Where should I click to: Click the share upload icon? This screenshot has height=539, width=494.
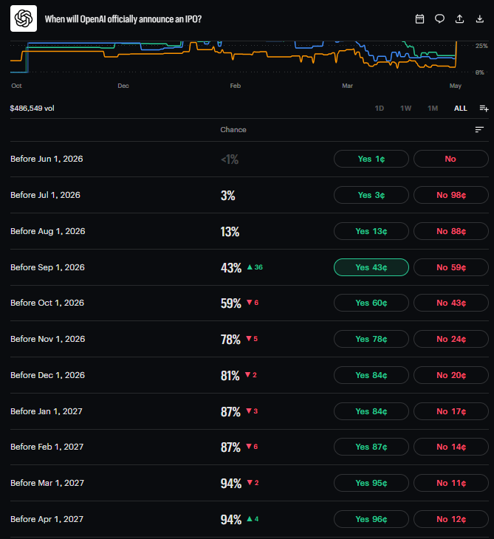(459, 19)
